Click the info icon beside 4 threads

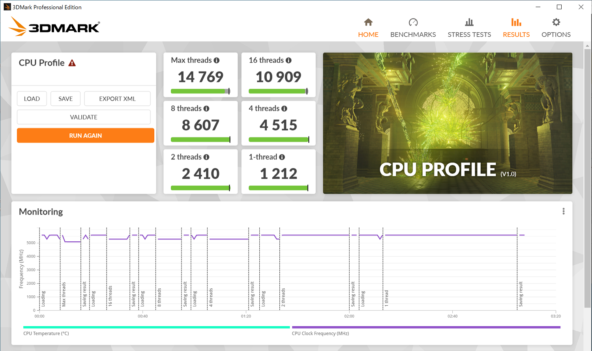pos(284,108)
